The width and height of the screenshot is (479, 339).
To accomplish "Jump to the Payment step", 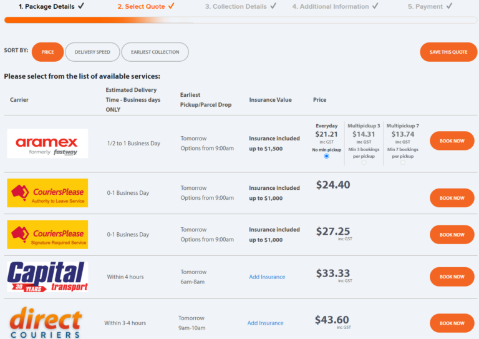I will point(430,6).
